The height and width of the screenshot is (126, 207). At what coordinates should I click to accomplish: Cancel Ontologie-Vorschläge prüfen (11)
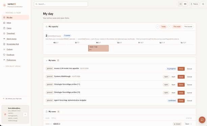(189, 85)
